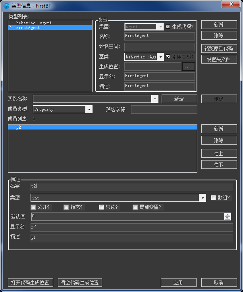The width and height of the screenshot is (243, 292).
Task: Click the 筛选字符 filter input field
Action: tap(164, 109)
